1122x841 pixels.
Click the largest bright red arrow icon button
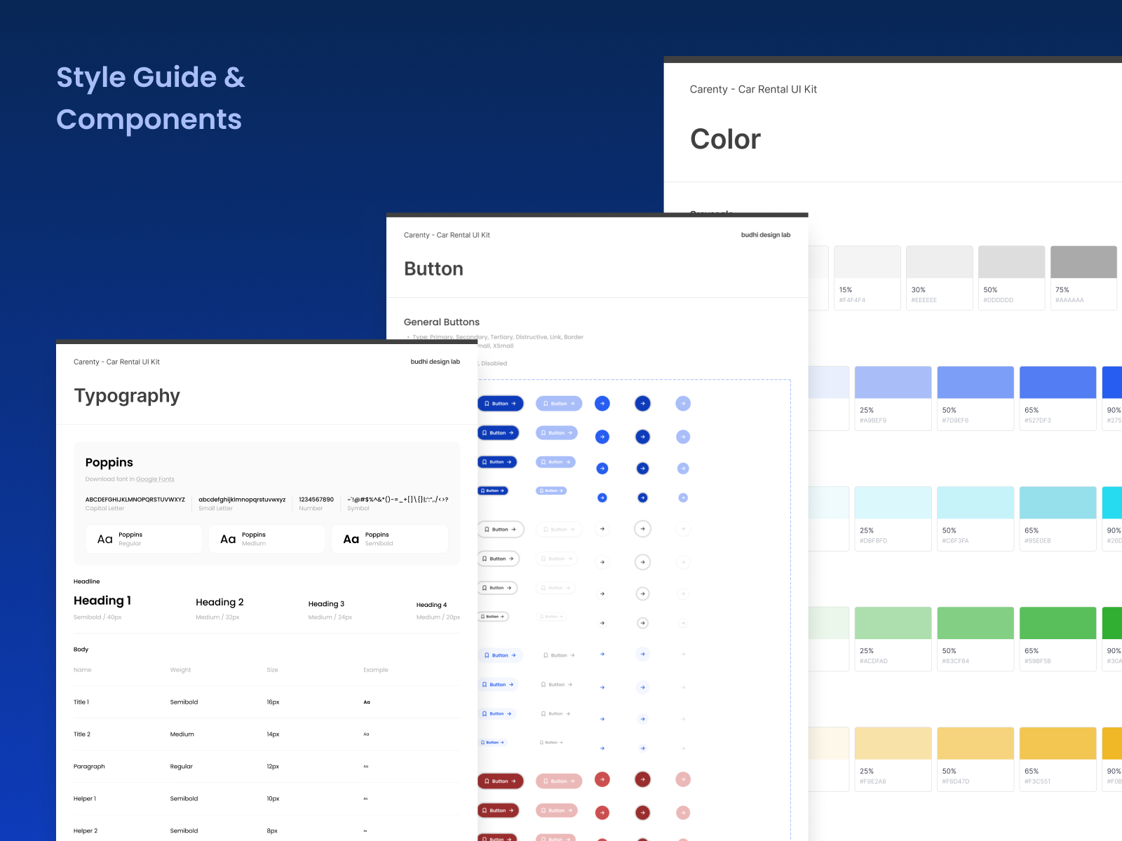tap(602, 779)
